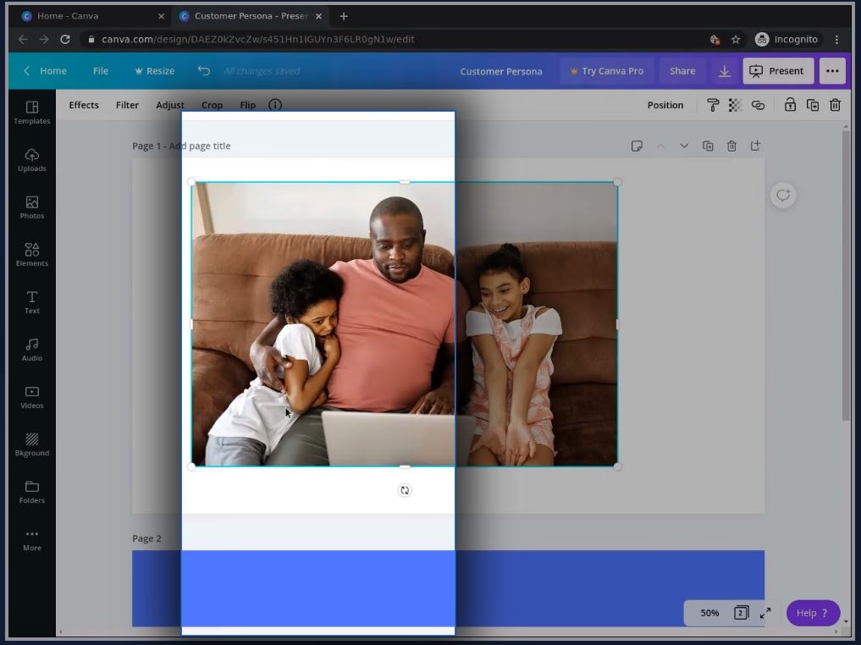Click the Help button

[813, 613]
